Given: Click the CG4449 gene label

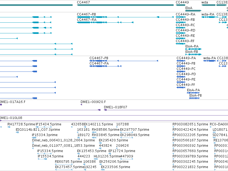Looking at the screenshot, I should 182,2.
